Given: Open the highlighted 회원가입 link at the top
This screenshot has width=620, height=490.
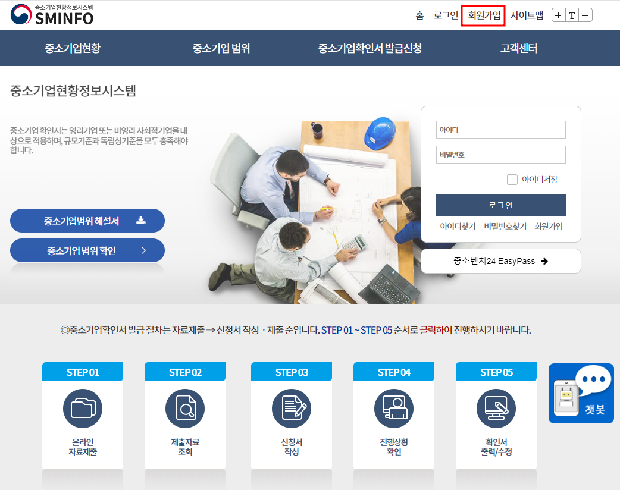Looking at the screenshot, I should click(x=483, y=15).
